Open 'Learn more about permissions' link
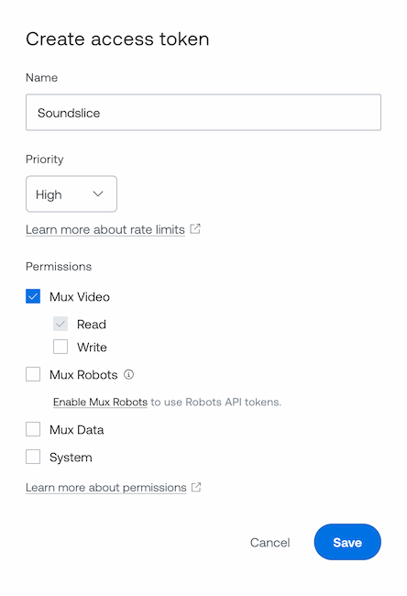 tap(106, 488)
